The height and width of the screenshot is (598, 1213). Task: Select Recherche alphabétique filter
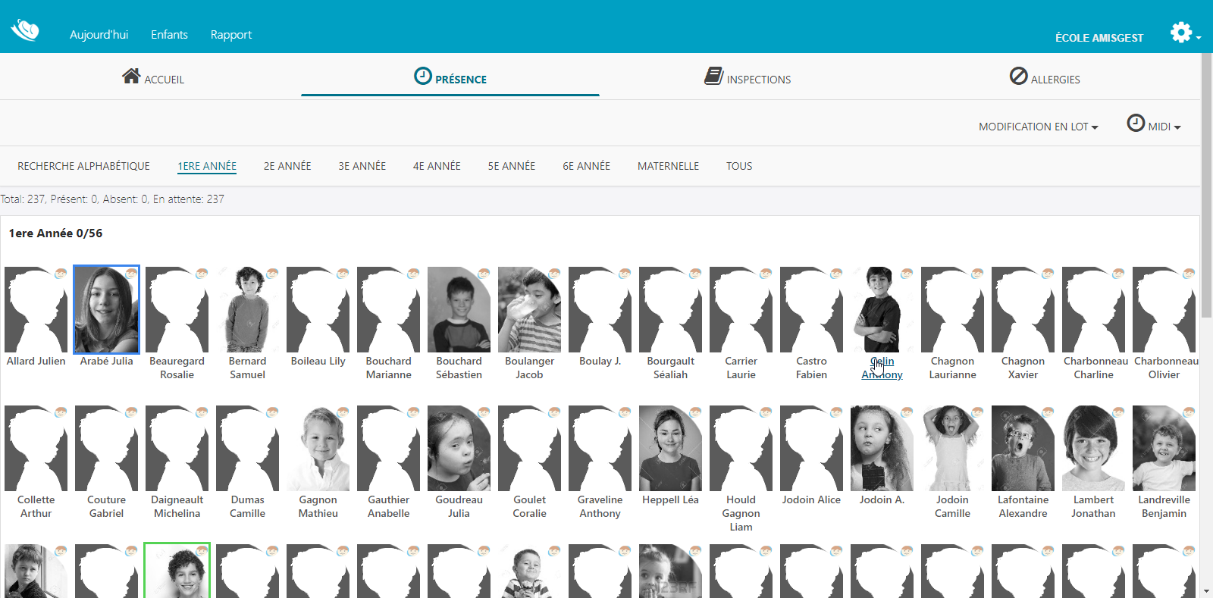83,166
